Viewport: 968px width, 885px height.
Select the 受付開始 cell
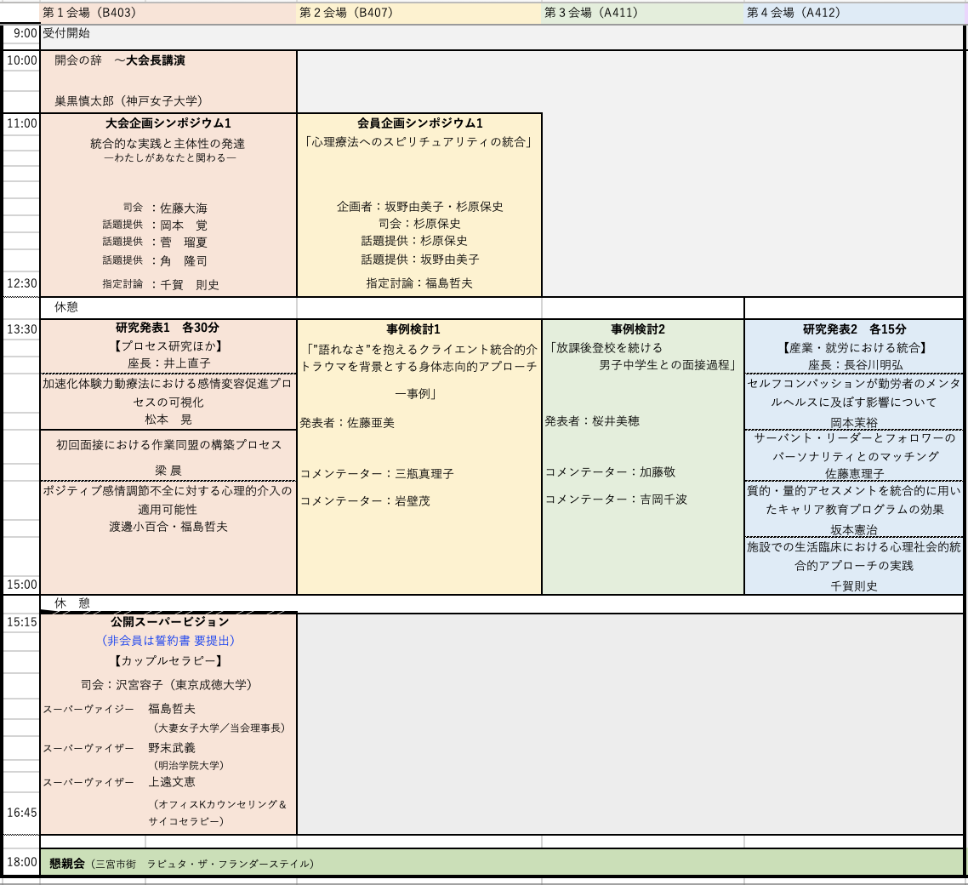tap(66, 34)
